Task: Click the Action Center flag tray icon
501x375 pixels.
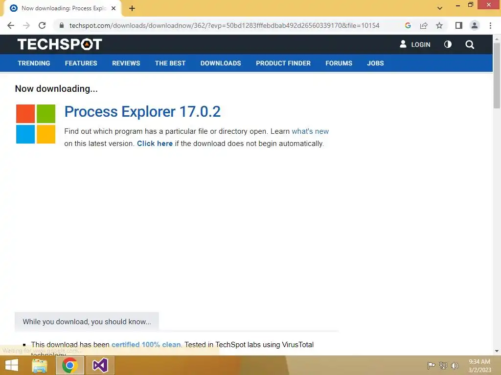Action: [x=431, y=365]
